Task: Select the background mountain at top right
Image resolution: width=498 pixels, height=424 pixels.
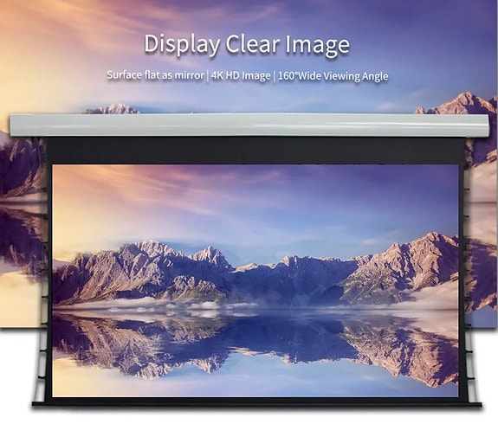Action: click(457, 103)
